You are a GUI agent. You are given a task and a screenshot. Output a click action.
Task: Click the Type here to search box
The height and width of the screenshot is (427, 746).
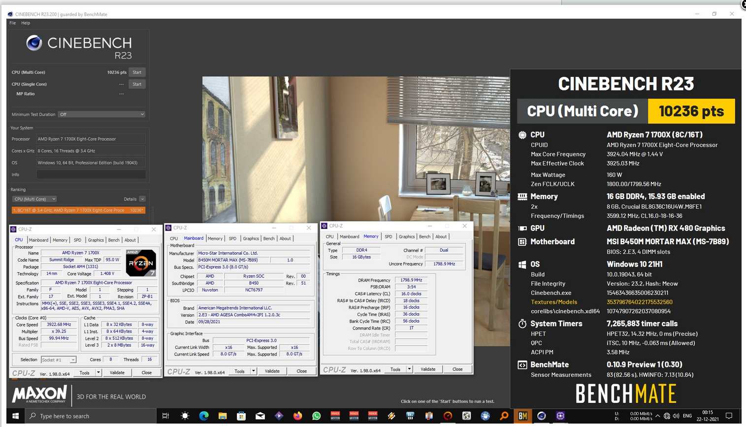[90, 416]
